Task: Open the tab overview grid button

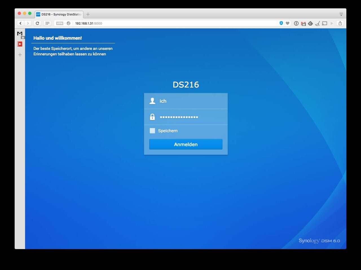Action: click(47, 23)
